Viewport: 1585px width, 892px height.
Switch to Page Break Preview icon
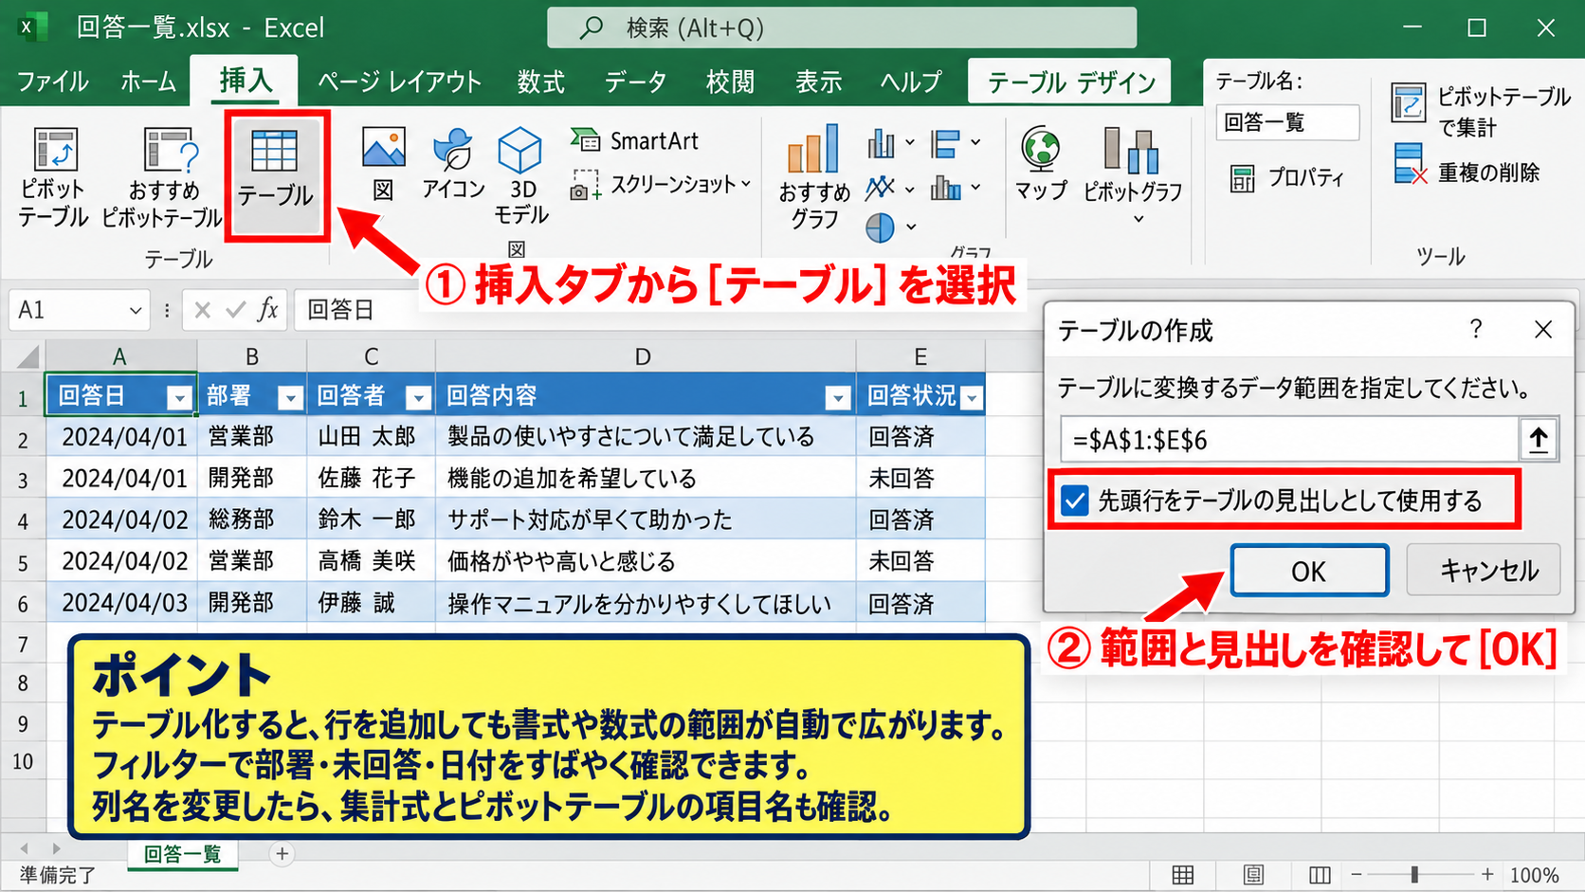(x=1320, y=875)
